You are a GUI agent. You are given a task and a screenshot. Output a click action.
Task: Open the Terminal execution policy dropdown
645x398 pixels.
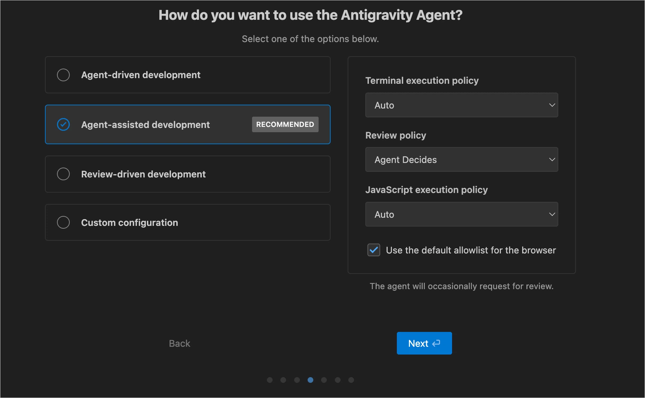tap(461, 105)
